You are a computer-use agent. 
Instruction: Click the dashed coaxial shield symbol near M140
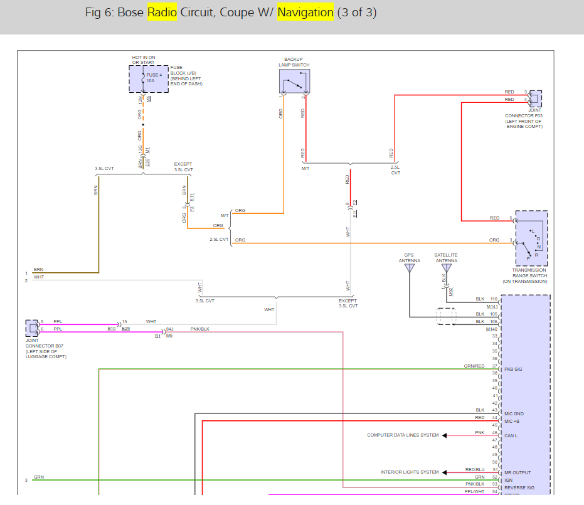point(446,316)
